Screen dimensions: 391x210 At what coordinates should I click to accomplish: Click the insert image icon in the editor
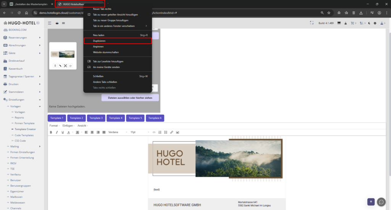click(x=178, y=132)
